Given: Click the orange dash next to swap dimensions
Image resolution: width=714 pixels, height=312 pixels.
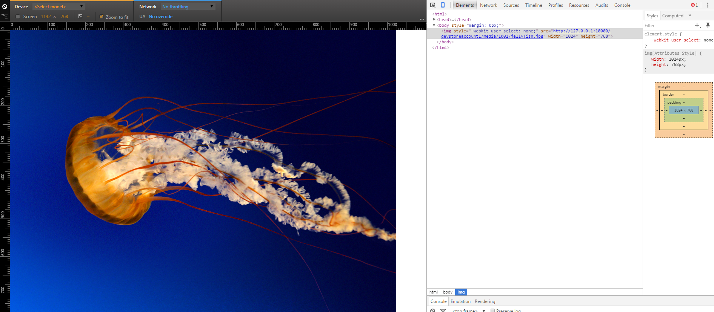Looking at the screenshot, I should pos(88,17).
